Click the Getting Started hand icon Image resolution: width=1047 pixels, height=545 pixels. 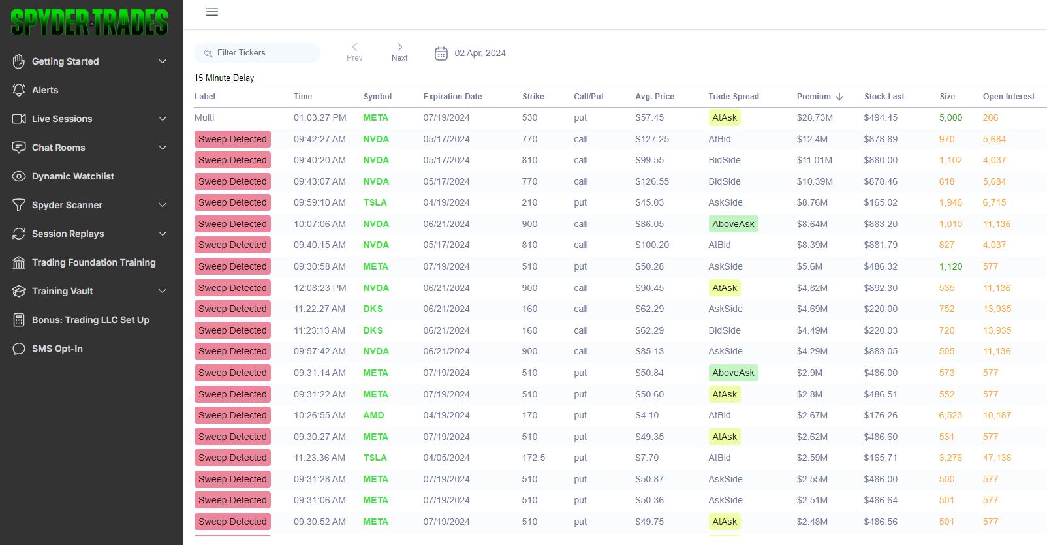(19, 61)
